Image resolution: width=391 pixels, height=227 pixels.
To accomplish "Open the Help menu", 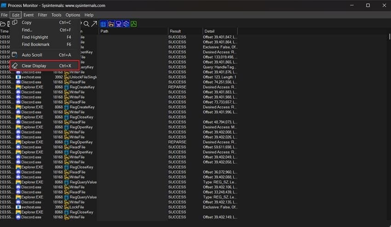I will (89, 15).
